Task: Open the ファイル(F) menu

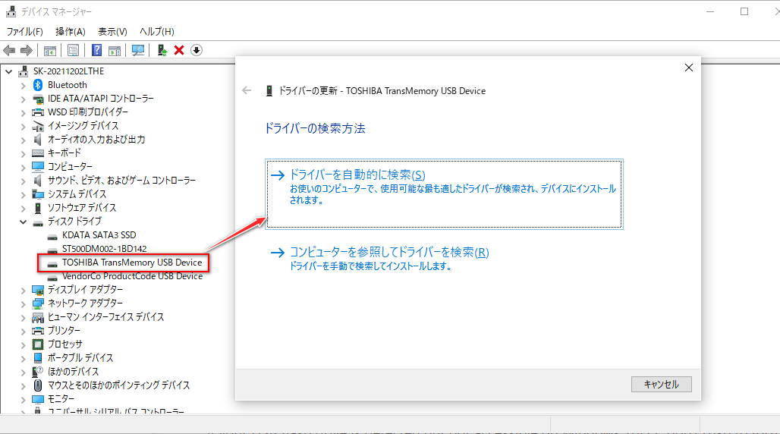Action: click(24, 32)
